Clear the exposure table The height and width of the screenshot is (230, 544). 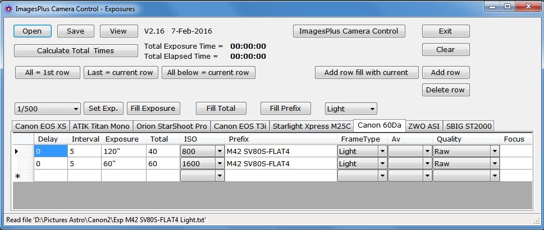pos(445,50)
